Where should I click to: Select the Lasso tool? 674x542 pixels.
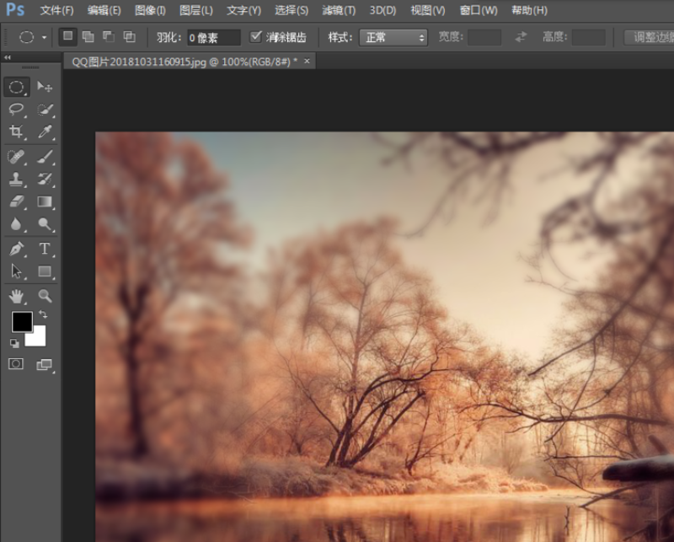(17, 110)
